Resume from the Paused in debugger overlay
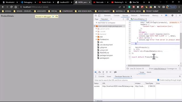This screenshot has height=102, width=182. (53, 16)
